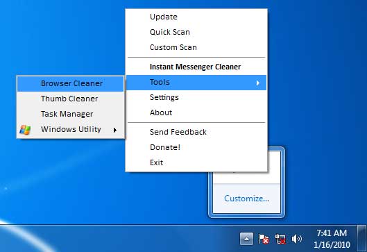This screenshot has height=252, width=367.
Task: Show hidden tray icons arrow button
Action: [x=246, y=239]
